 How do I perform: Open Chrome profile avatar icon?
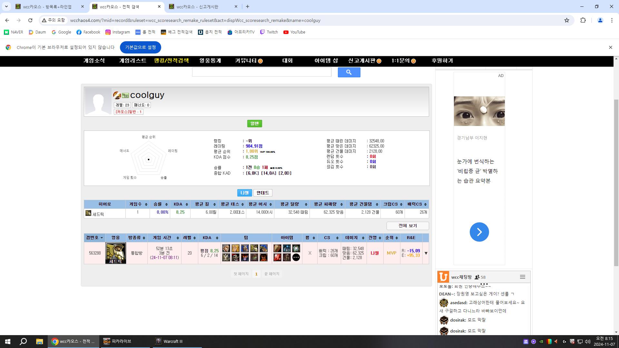[600, 20]
